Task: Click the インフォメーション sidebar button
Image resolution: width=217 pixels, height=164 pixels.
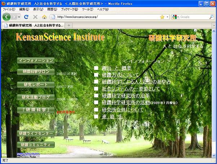Action: coord(36,61)
